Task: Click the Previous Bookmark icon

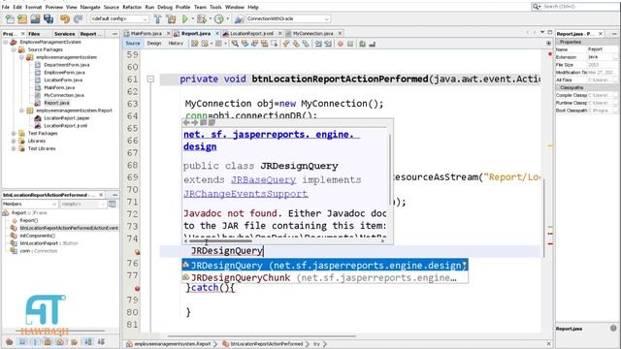Action: coord(286,44)
